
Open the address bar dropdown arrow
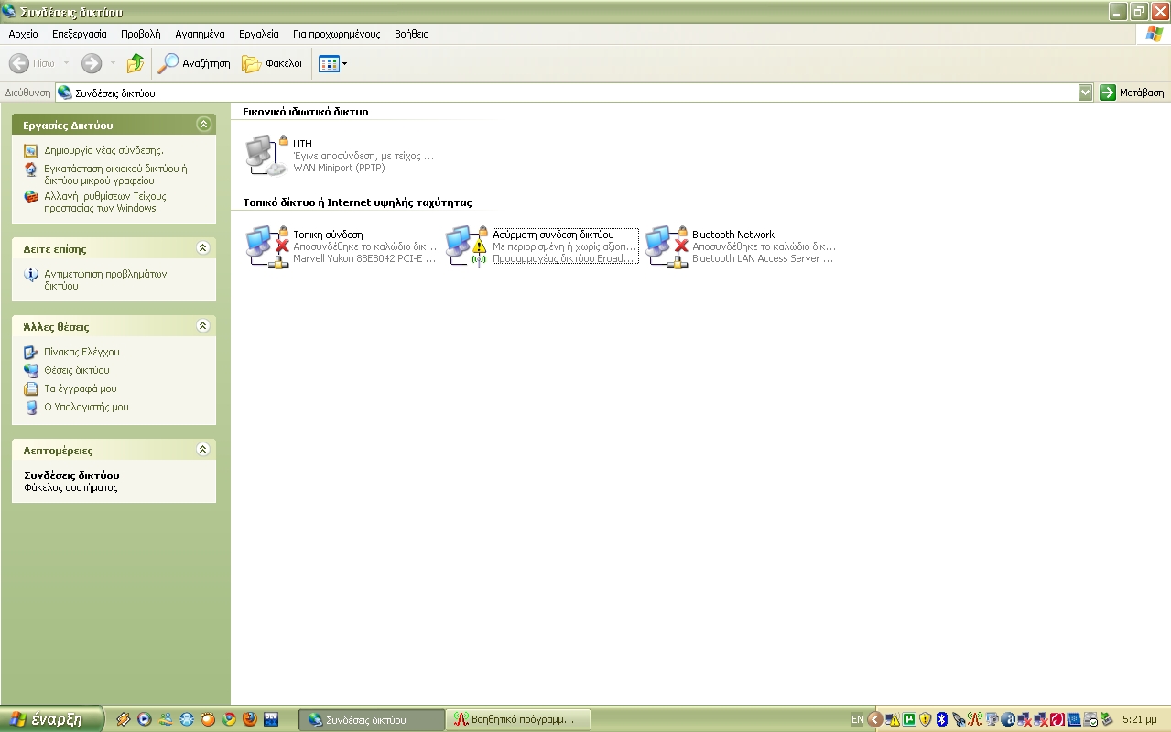[x=1085, y=93]
